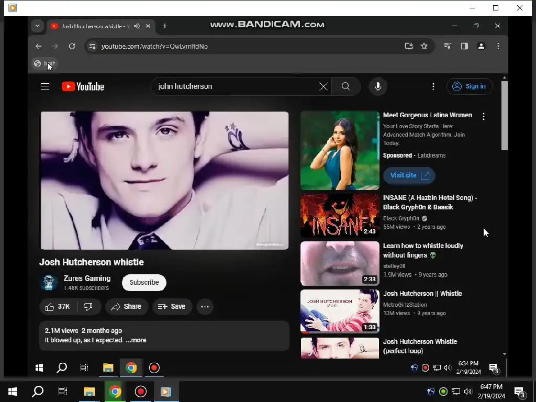536x402 pixels.
Task: Open the Chrome profile icon
Action: (x=481, y=46)
